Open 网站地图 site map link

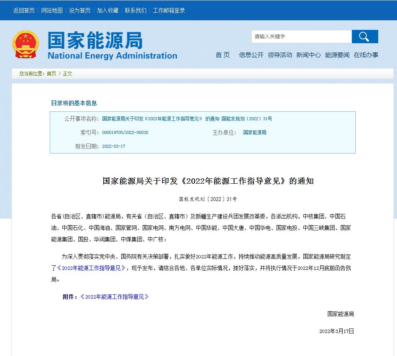(52, 10)
